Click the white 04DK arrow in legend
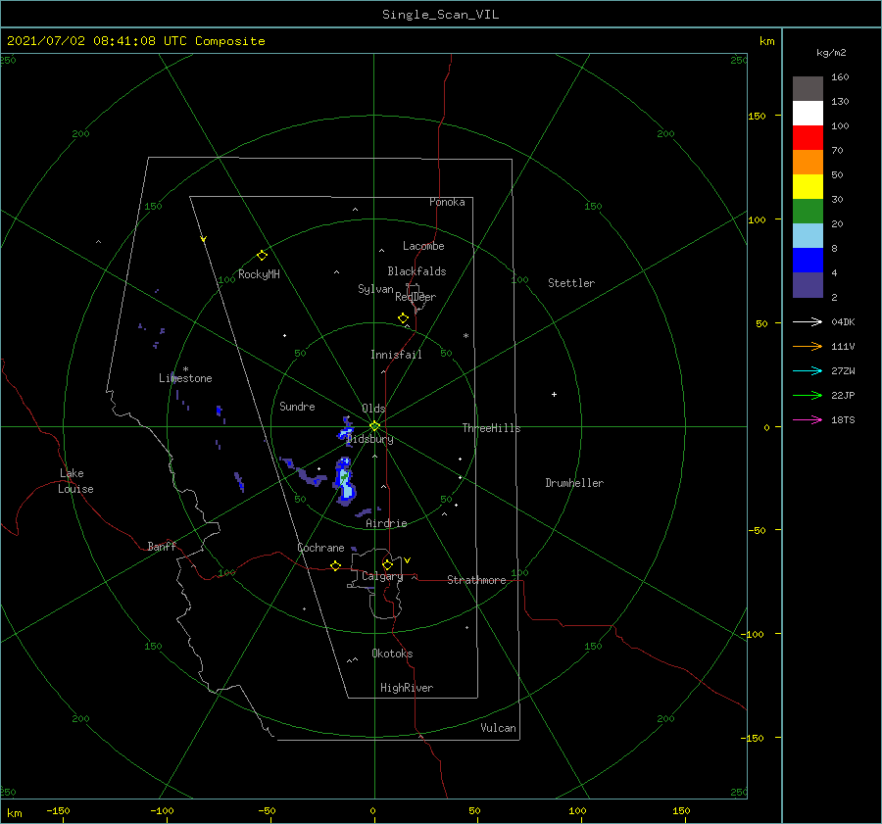The image size is (882, 824). [808, 321]
